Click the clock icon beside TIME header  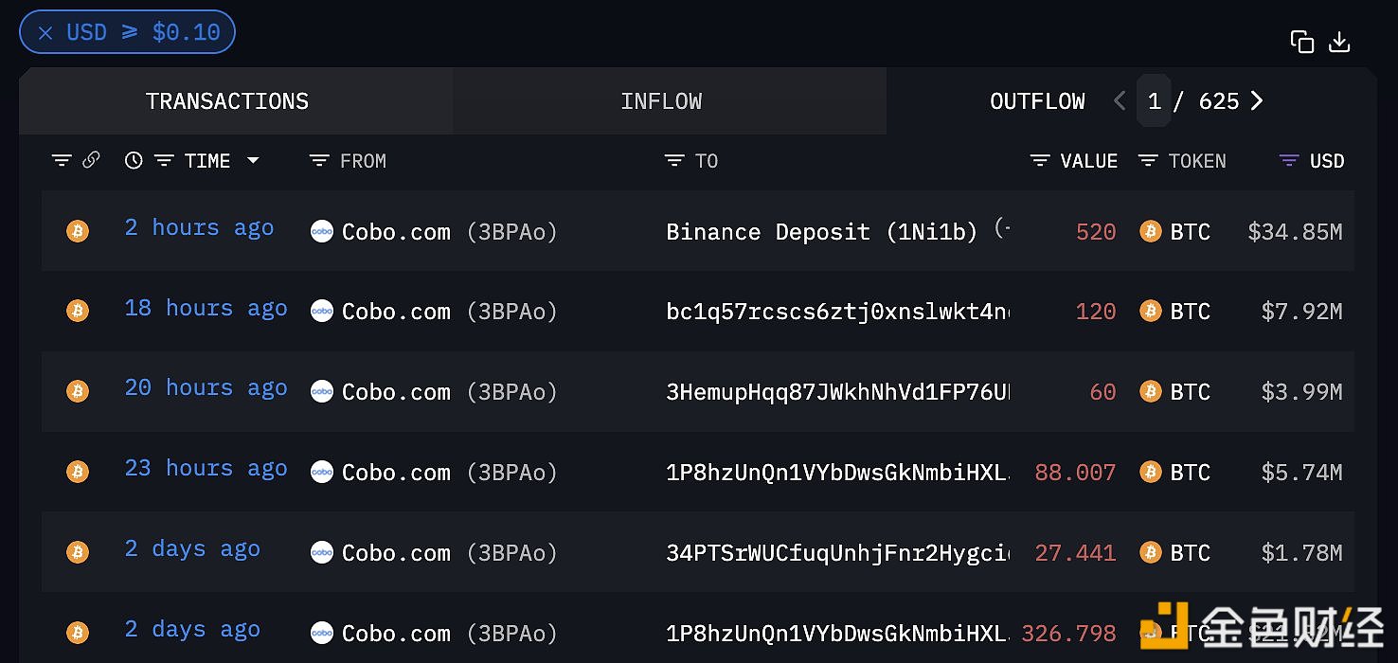134,161
